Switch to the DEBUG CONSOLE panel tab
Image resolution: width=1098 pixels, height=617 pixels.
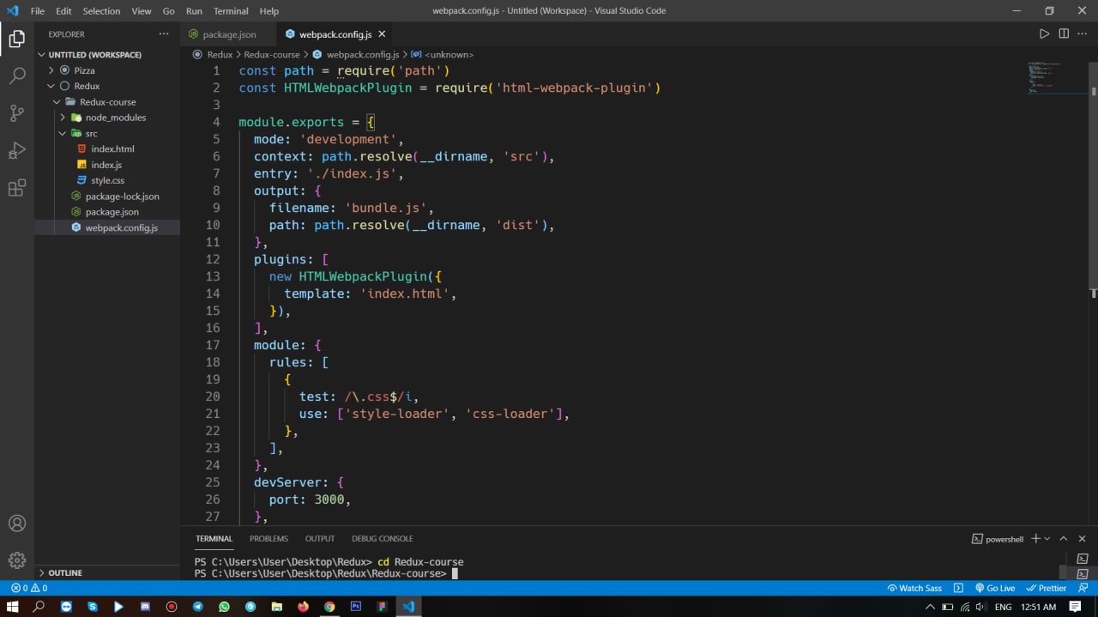point(383,539)
